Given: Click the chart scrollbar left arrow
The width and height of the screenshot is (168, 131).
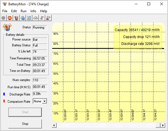Looking at the screenshot, I should (x=54, y=125).
